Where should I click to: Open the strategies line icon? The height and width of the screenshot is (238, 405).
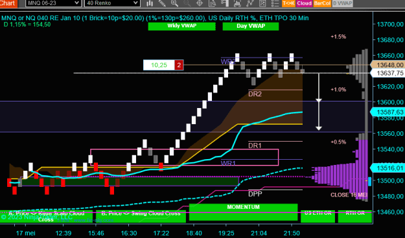(x=249, y=3)
